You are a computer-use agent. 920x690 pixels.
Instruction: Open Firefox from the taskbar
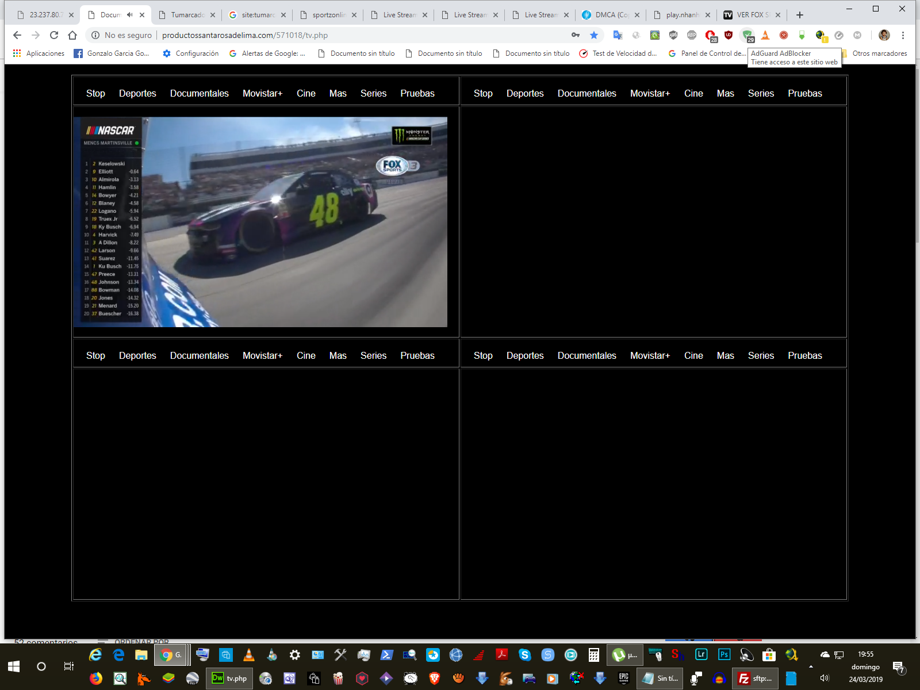(x=95, y=678)
